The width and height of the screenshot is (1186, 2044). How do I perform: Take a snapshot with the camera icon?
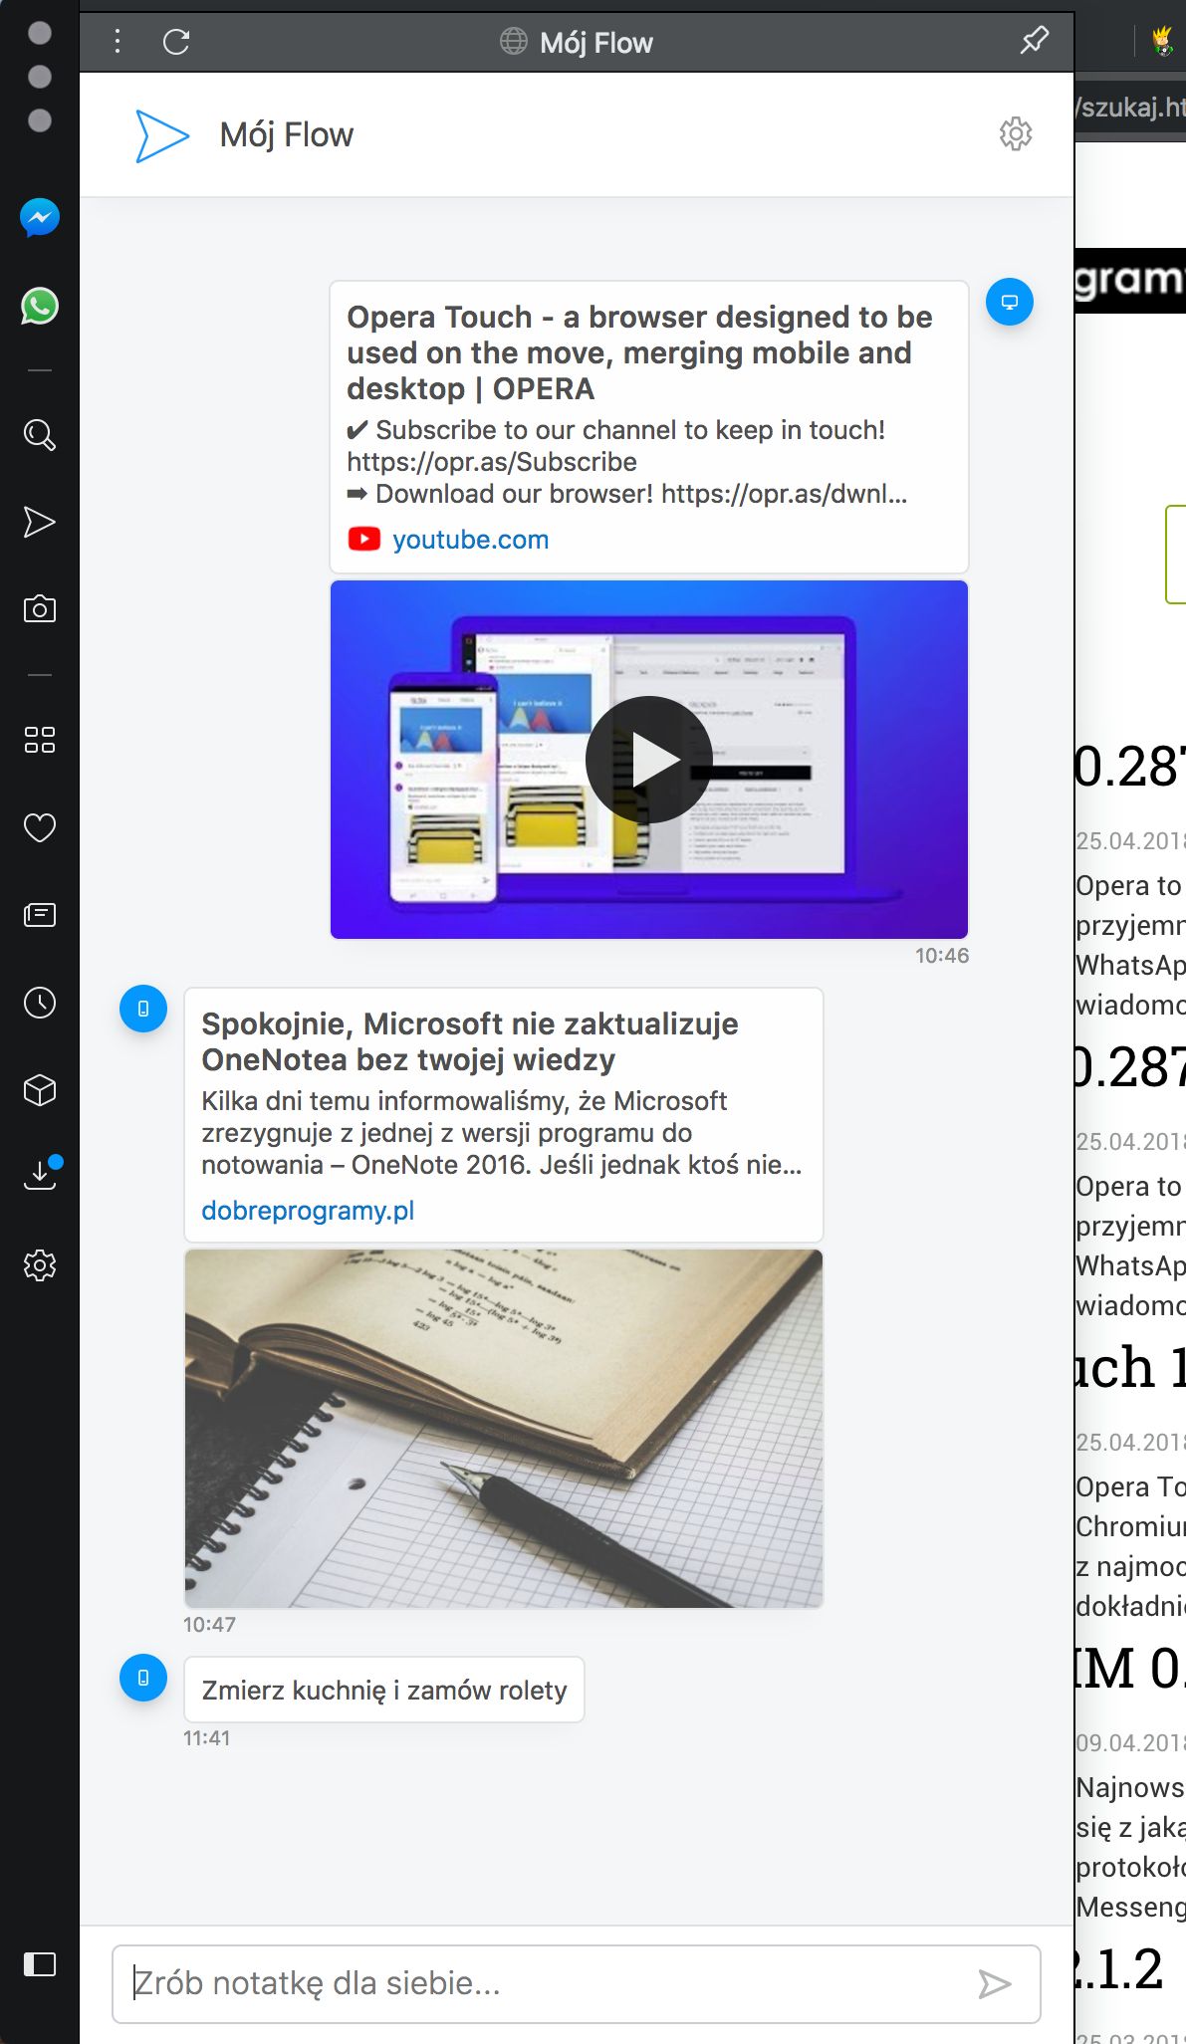40,608
